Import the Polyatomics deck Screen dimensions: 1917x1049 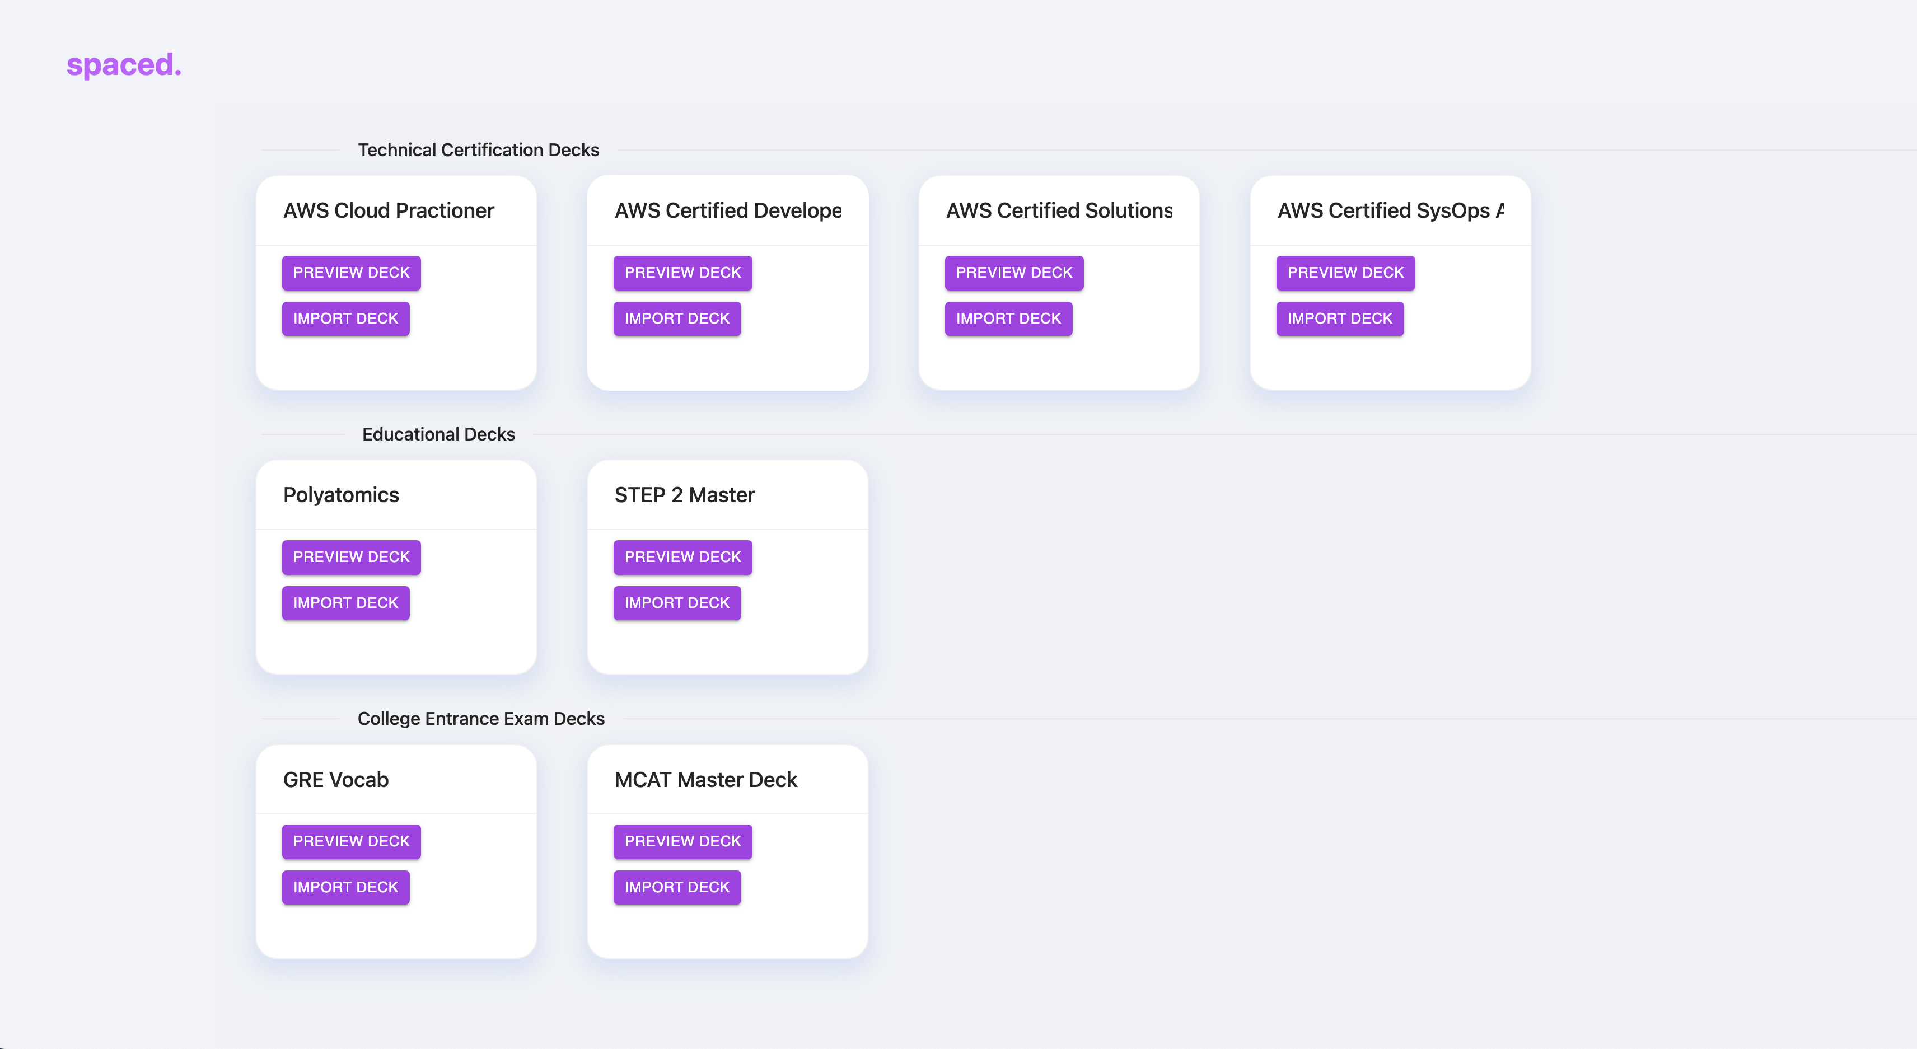tap(345, 603)
